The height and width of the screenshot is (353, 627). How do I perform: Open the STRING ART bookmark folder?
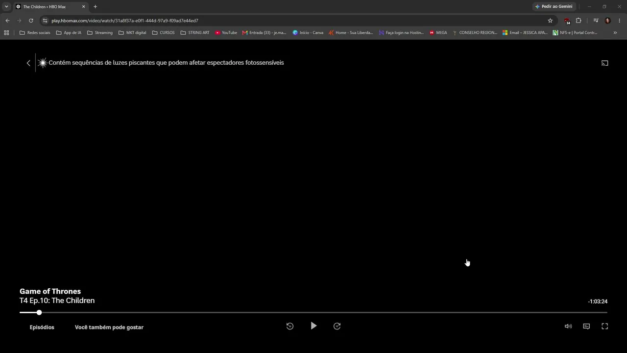coord(194,33)
